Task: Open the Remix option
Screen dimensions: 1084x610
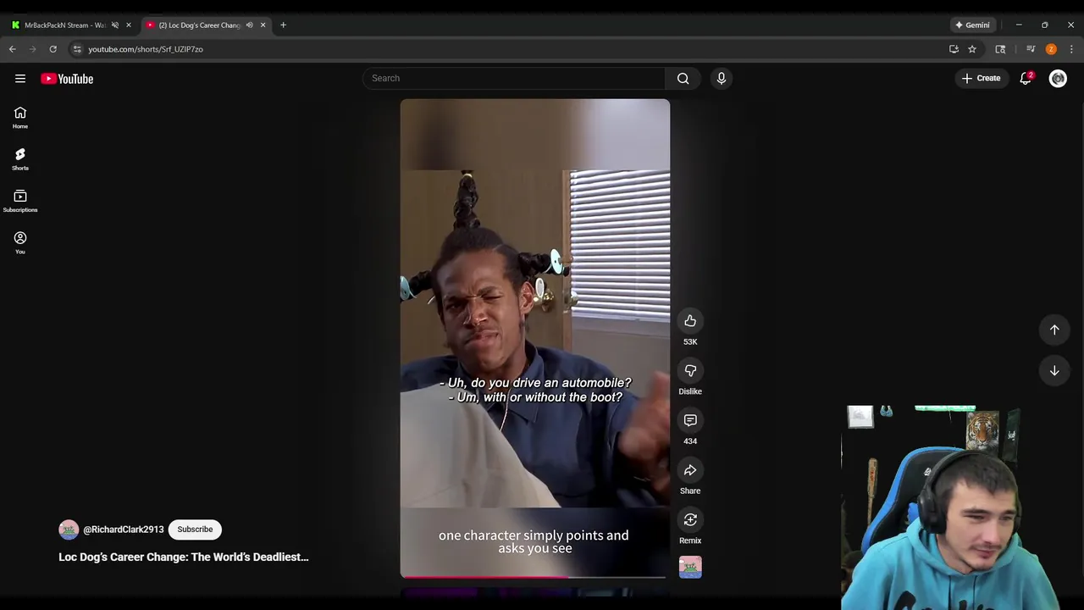Action: point(690,519)
